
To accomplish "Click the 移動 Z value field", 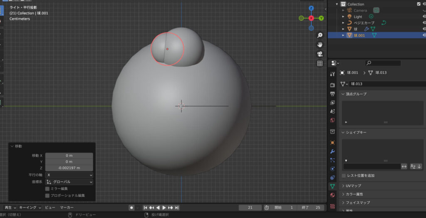I will tap(69, 168).
